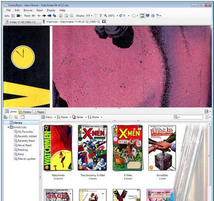This screenshot has height=201, width=214.
Task: Click the second green page navigation icon
Action: pos(66,16)
